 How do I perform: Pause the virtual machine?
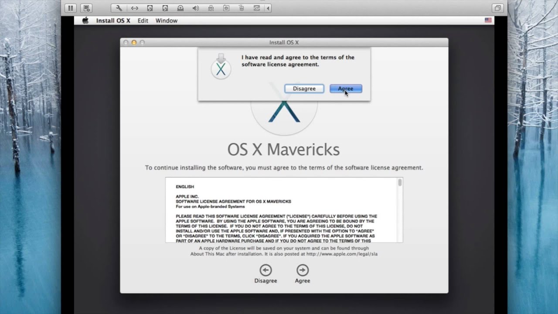pos(71,8)
